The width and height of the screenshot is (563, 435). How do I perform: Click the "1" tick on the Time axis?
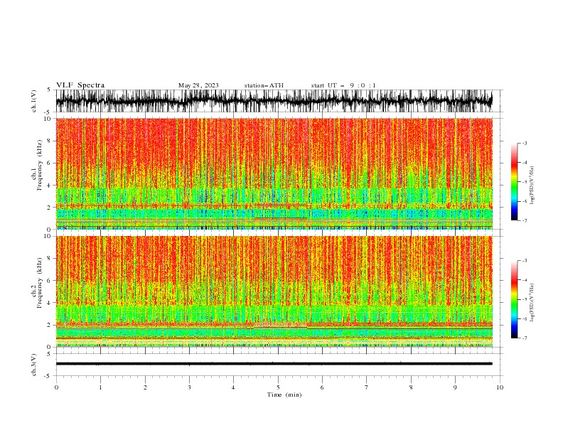[100, 387]
